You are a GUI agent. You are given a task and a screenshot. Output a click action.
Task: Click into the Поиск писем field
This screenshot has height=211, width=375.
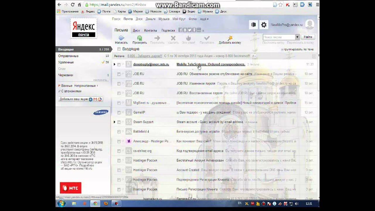[x=279, y=37]
